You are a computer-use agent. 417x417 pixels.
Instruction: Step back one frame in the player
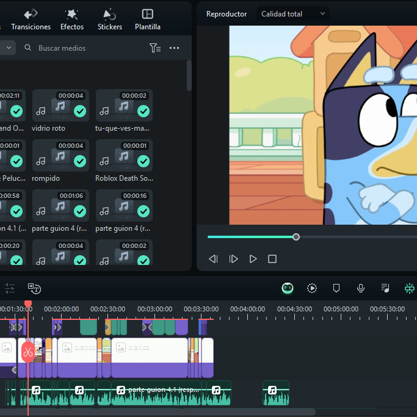coord(213,259)
